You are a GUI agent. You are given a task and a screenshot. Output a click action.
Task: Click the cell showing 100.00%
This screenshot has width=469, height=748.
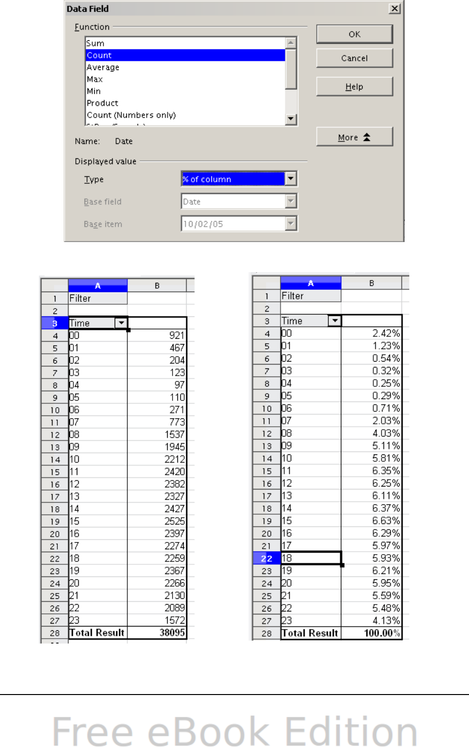[x=371, y=633]
